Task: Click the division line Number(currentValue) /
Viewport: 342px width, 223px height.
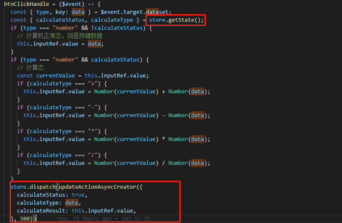Action: pos(117,163)
